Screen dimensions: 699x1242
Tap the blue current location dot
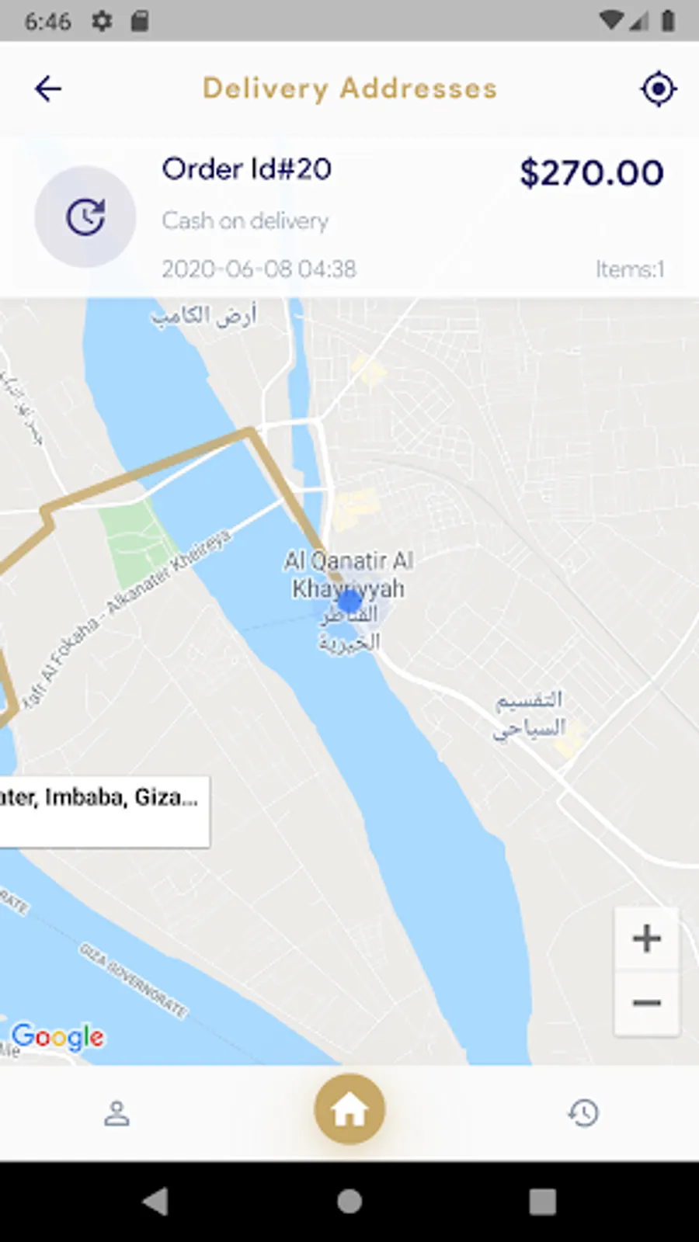click(x=350, y=602)
